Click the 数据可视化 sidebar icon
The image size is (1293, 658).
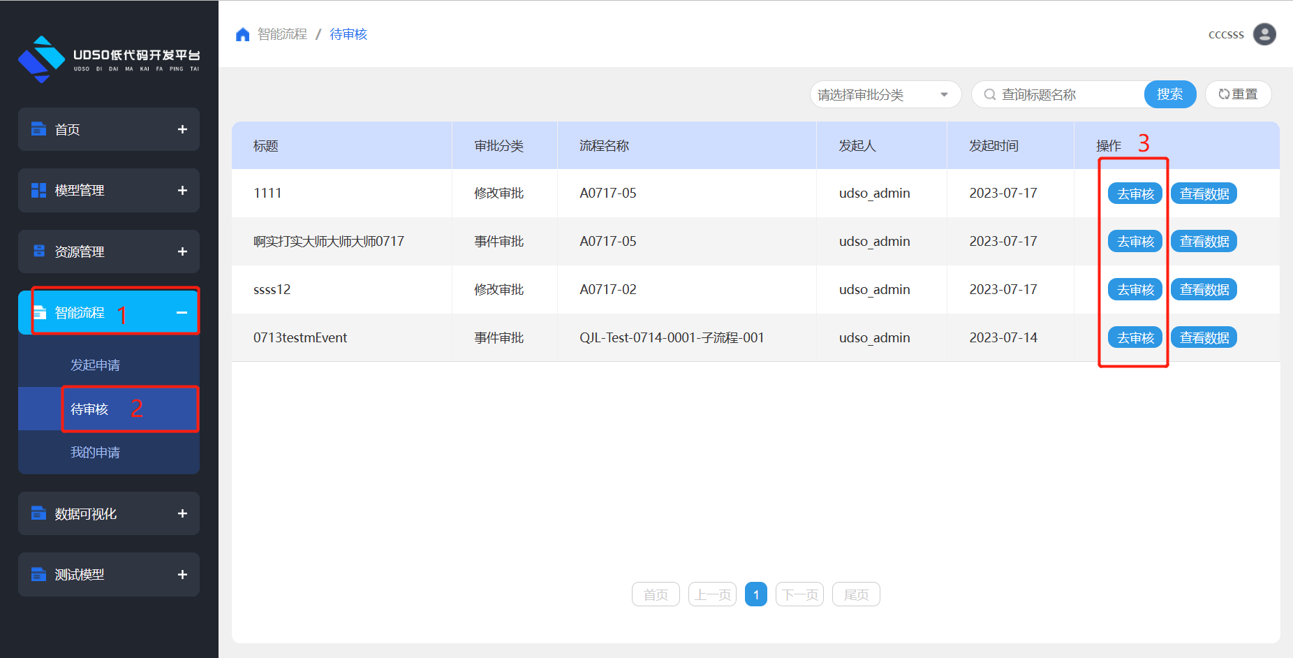tap(38, 513)
